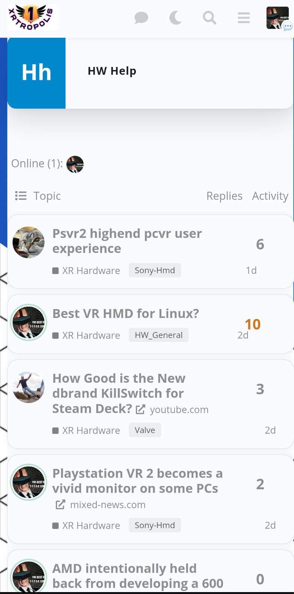Click the cat avatar on Psvr2 topic
Image resolution: width=294 pixels, height=594 pixels.
click(x=29, y=243)
